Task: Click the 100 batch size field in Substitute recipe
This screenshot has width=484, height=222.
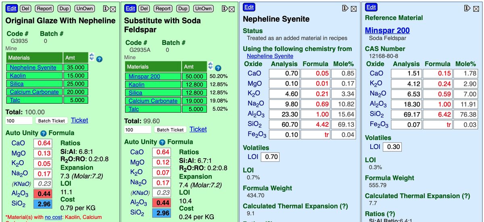Action: coord(138,130)
